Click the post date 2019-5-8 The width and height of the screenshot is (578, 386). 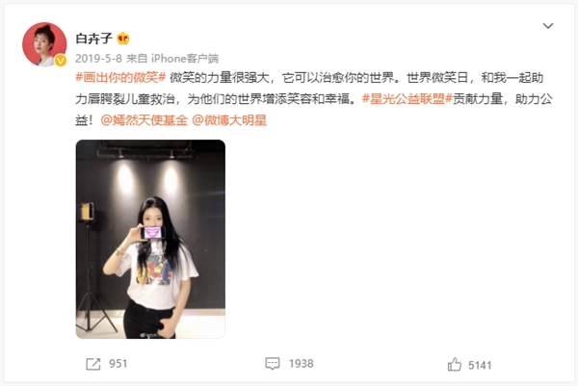coord(98,58)
